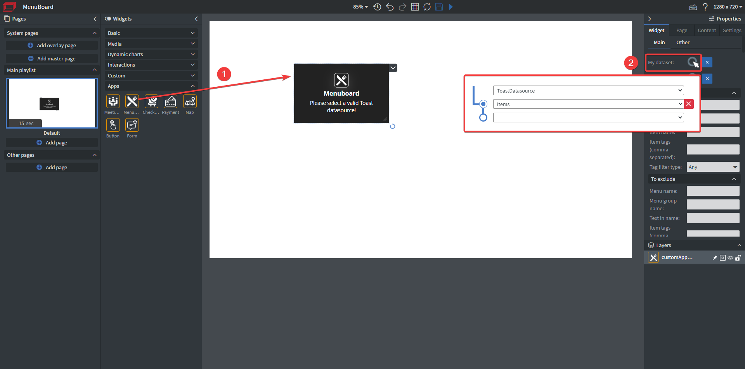The height and width of the screenshot is (369, 745).
Task: Open the 85% zoom dropdown
Action: pos(360,7)
